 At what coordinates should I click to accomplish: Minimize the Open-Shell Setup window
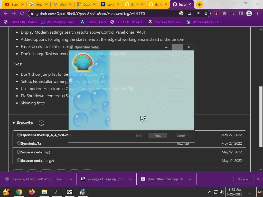(166, 47)
